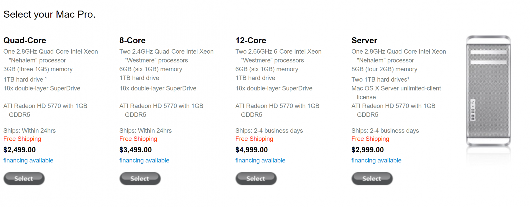Click Free Shipping text under 8-Core

coord(138,139)
